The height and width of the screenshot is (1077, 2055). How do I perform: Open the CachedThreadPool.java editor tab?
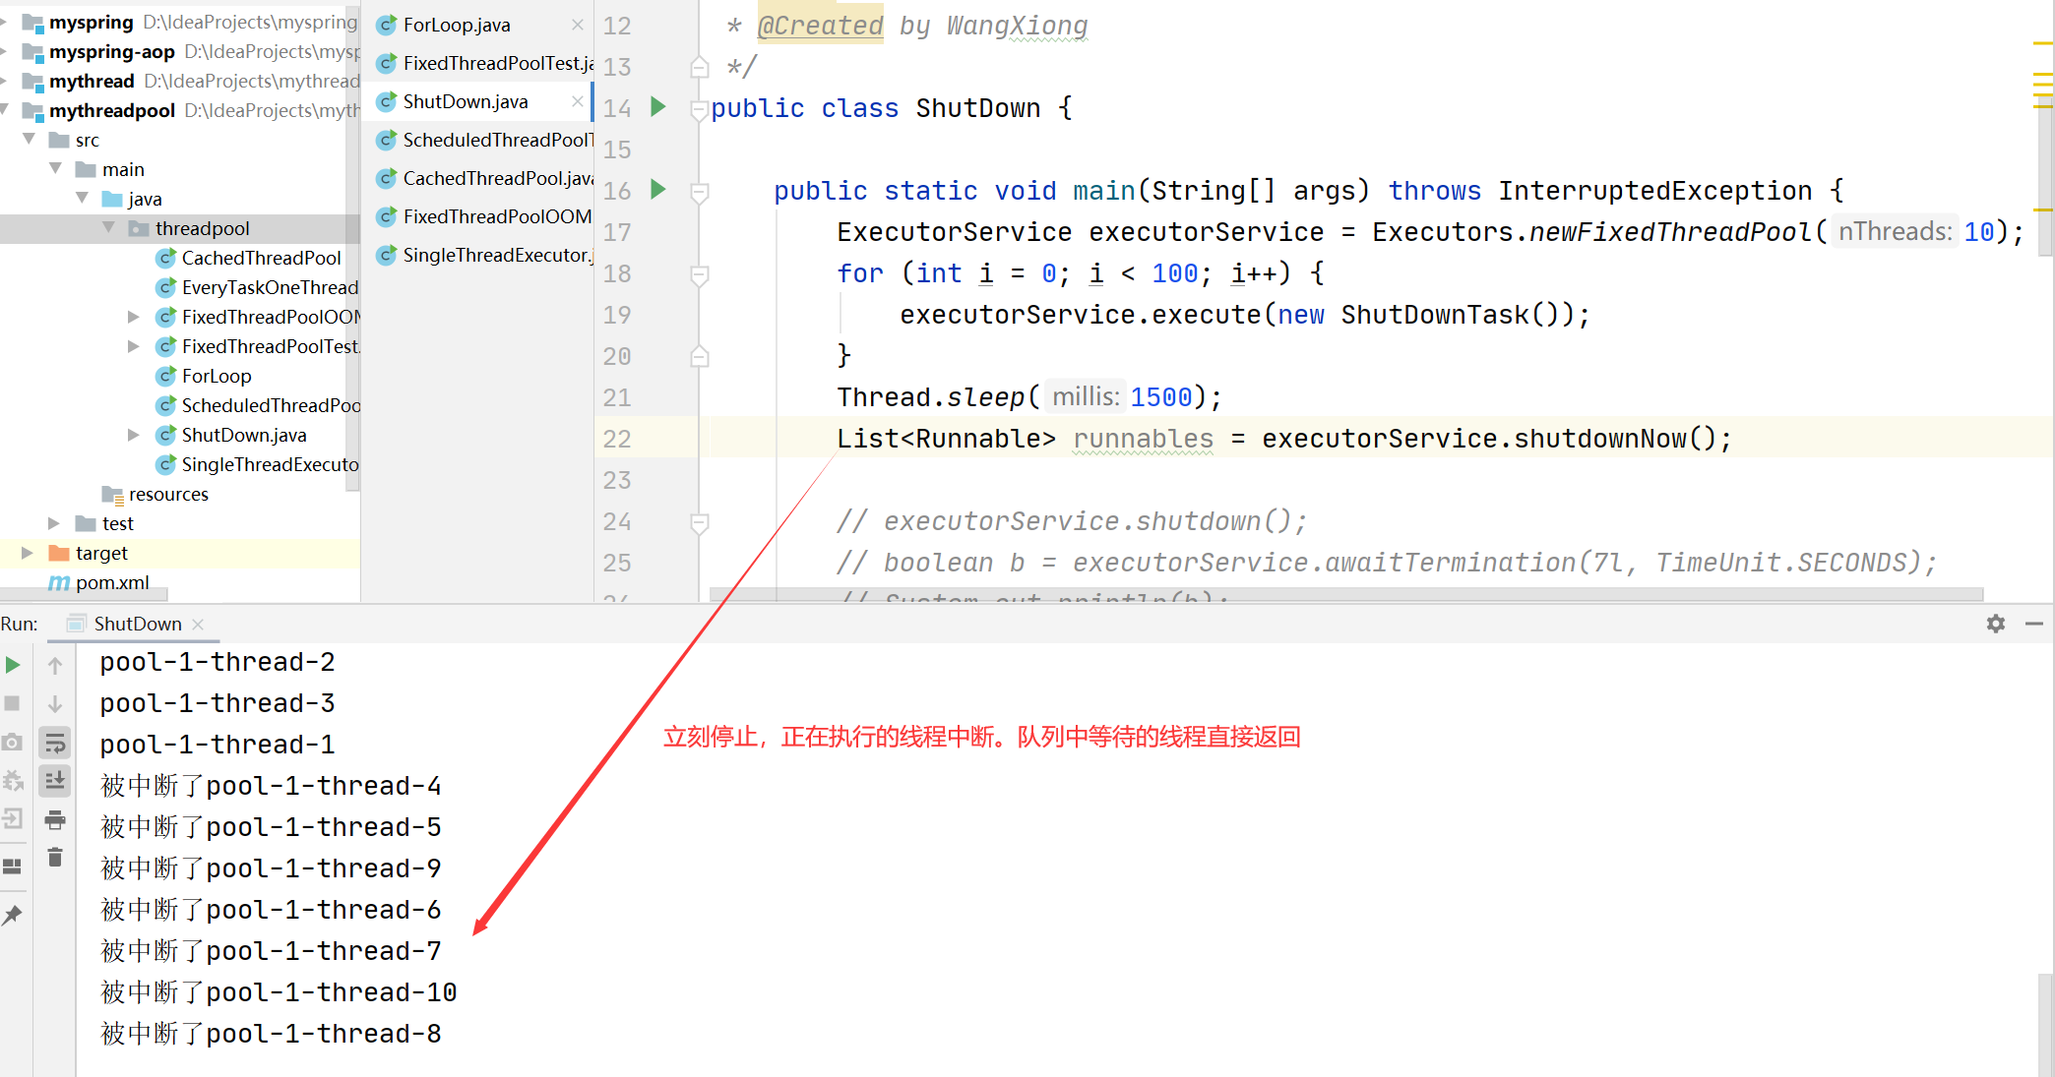(x=497, y=178)
